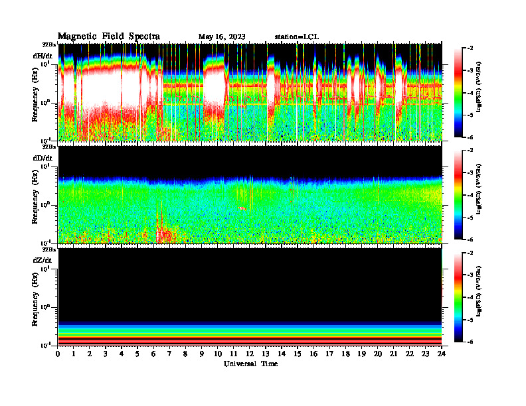Click the "-6" tick on dH/dt colorbar
This screenshot has width=526, height=406.
tap(470, 137)
